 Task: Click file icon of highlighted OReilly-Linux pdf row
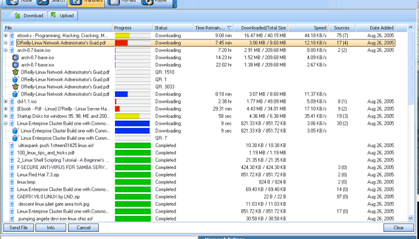coord(12,42)
